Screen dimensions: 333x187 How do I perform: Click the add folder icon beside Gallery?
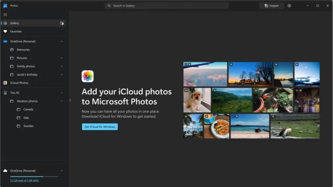62,23
